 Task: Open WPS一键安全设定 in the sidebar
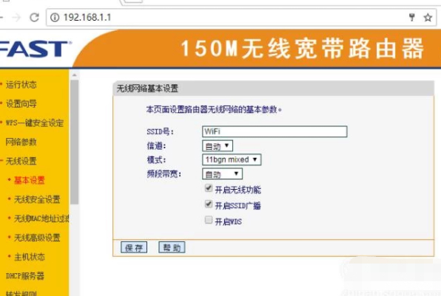[34, 123]
